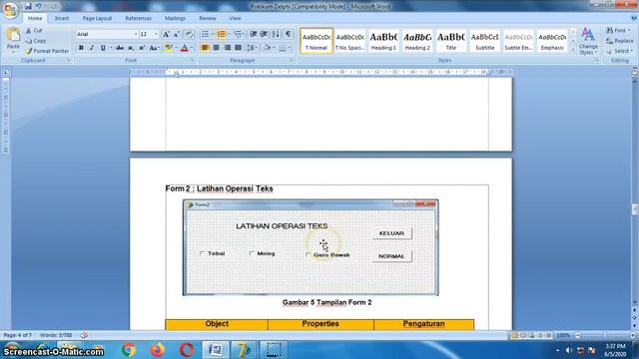Open the View tab

click(x=235, y=18)
